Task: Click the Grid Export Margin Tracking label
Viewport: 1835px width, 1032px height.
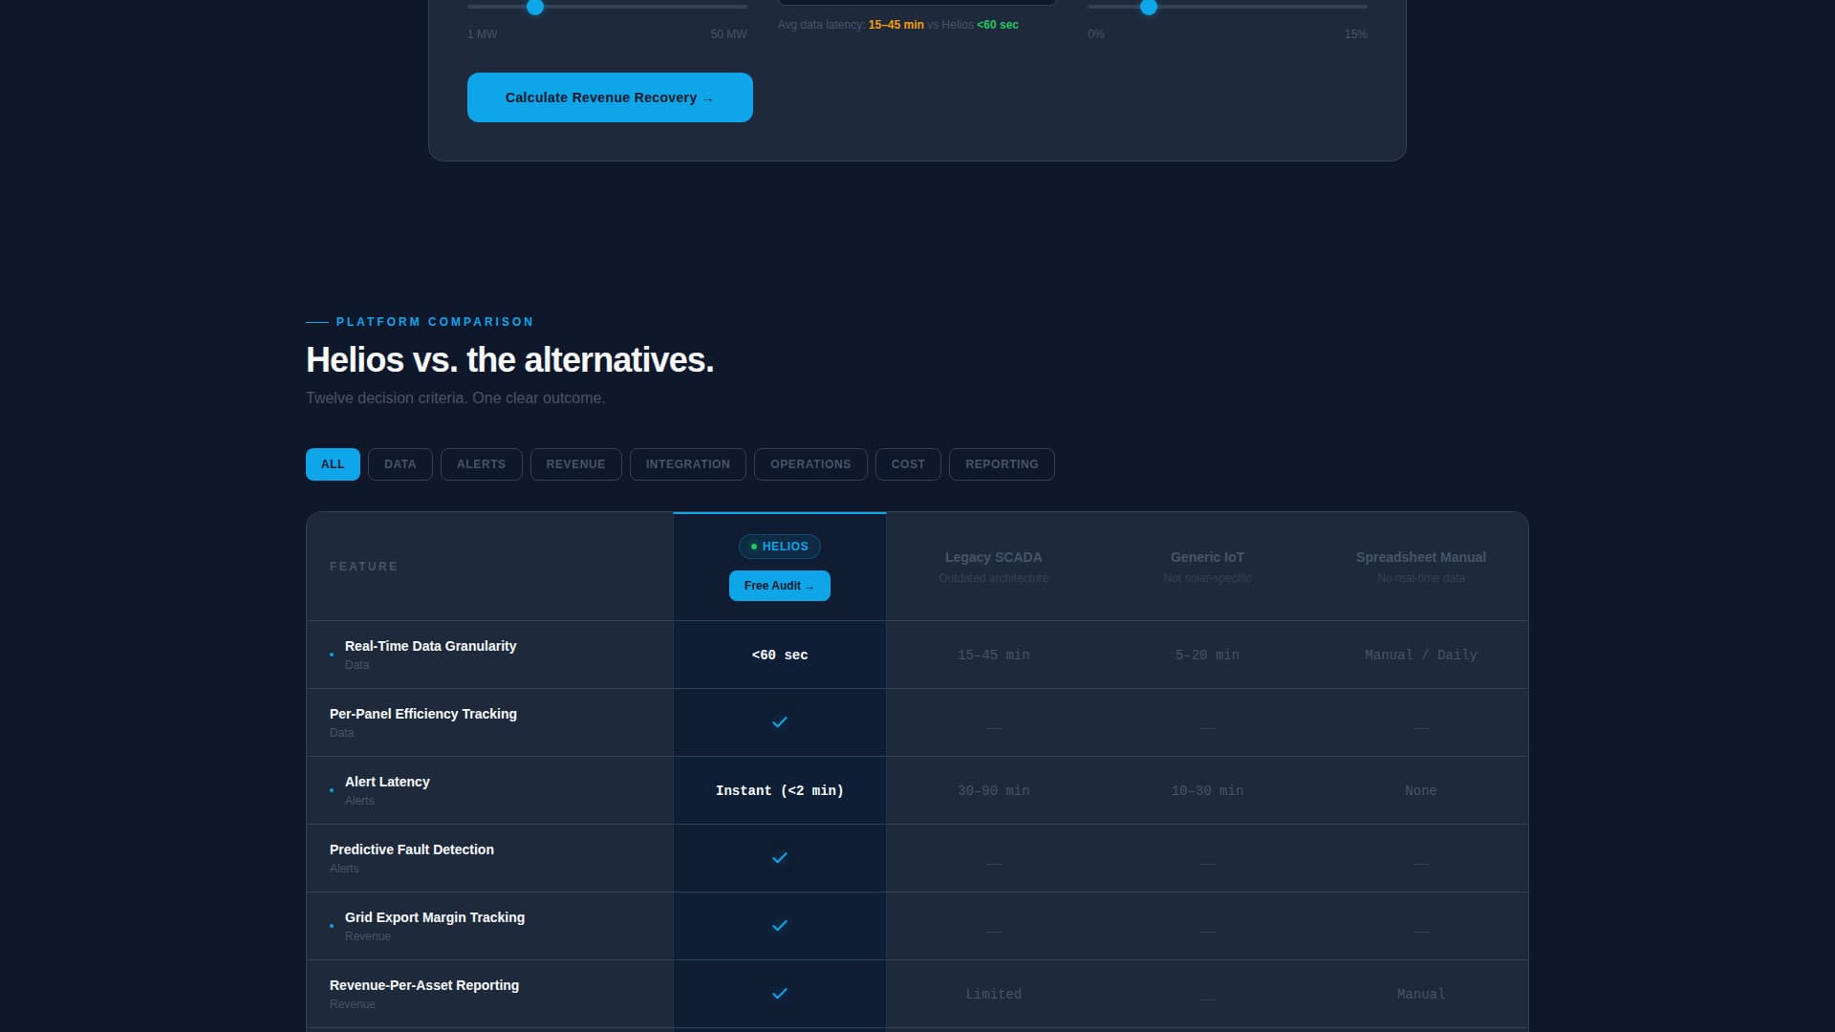Action: (x=435, y=917)
